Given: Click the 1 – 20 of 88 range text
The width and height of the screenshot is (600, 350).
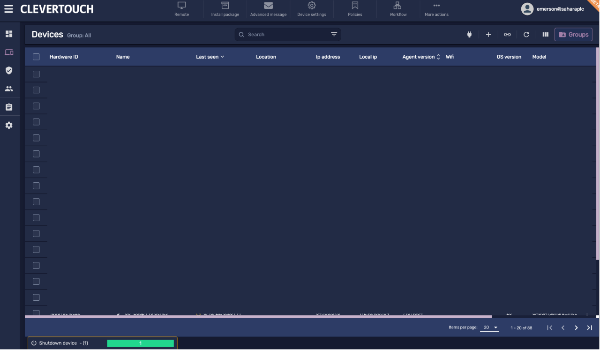Looking at the screenshot, I should (x=521, y=328).
